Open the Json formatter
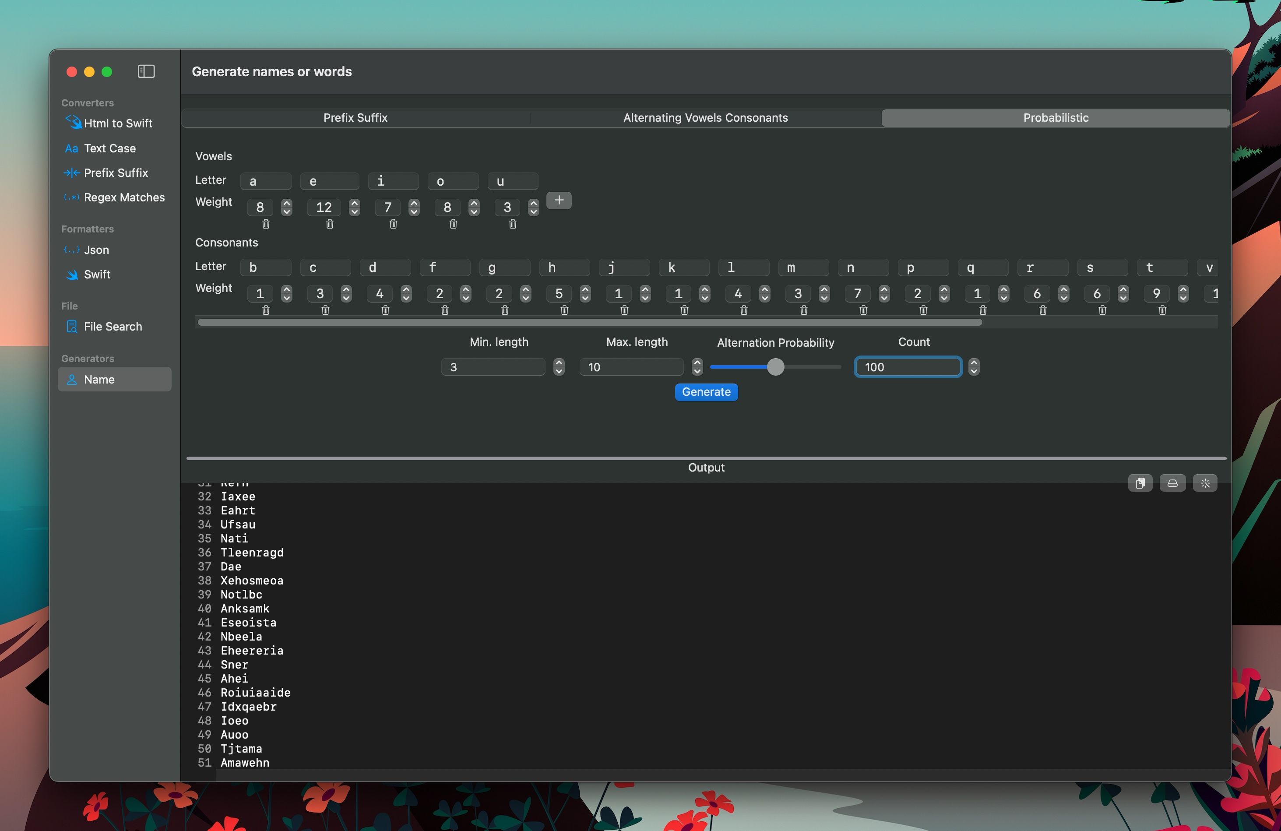 (x=114, y=250)
